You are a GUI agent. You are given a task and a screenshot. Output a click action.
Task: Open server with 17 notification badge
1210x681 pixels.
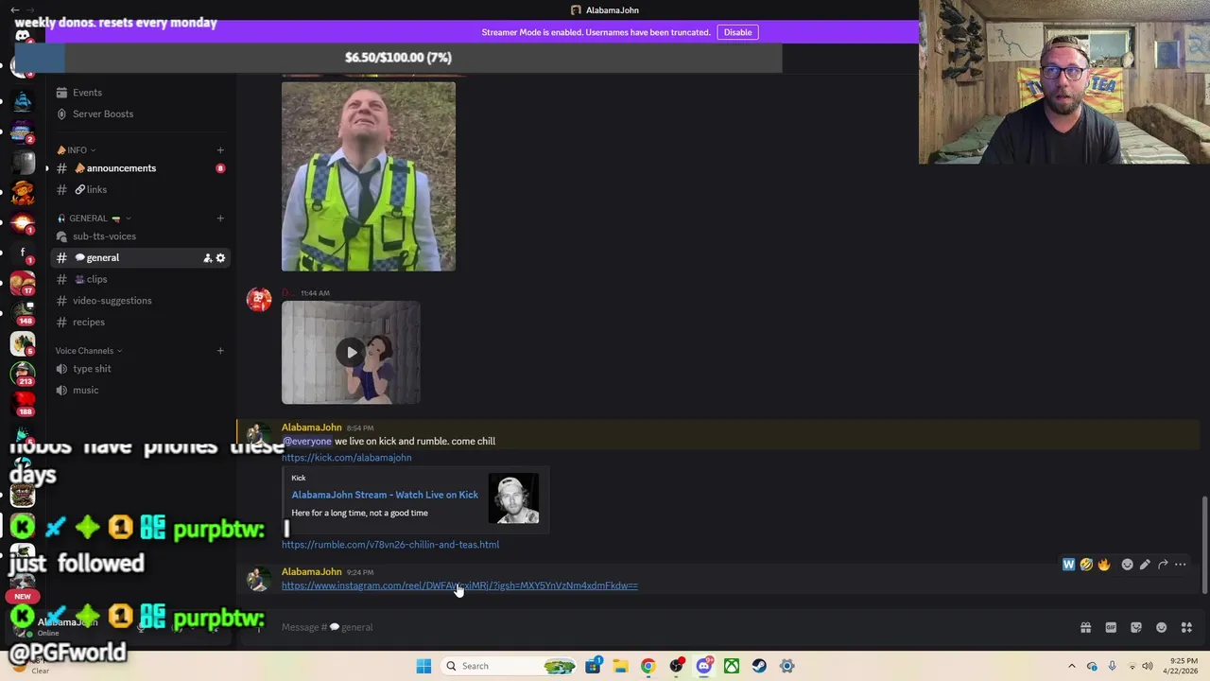tap(23, 283)
